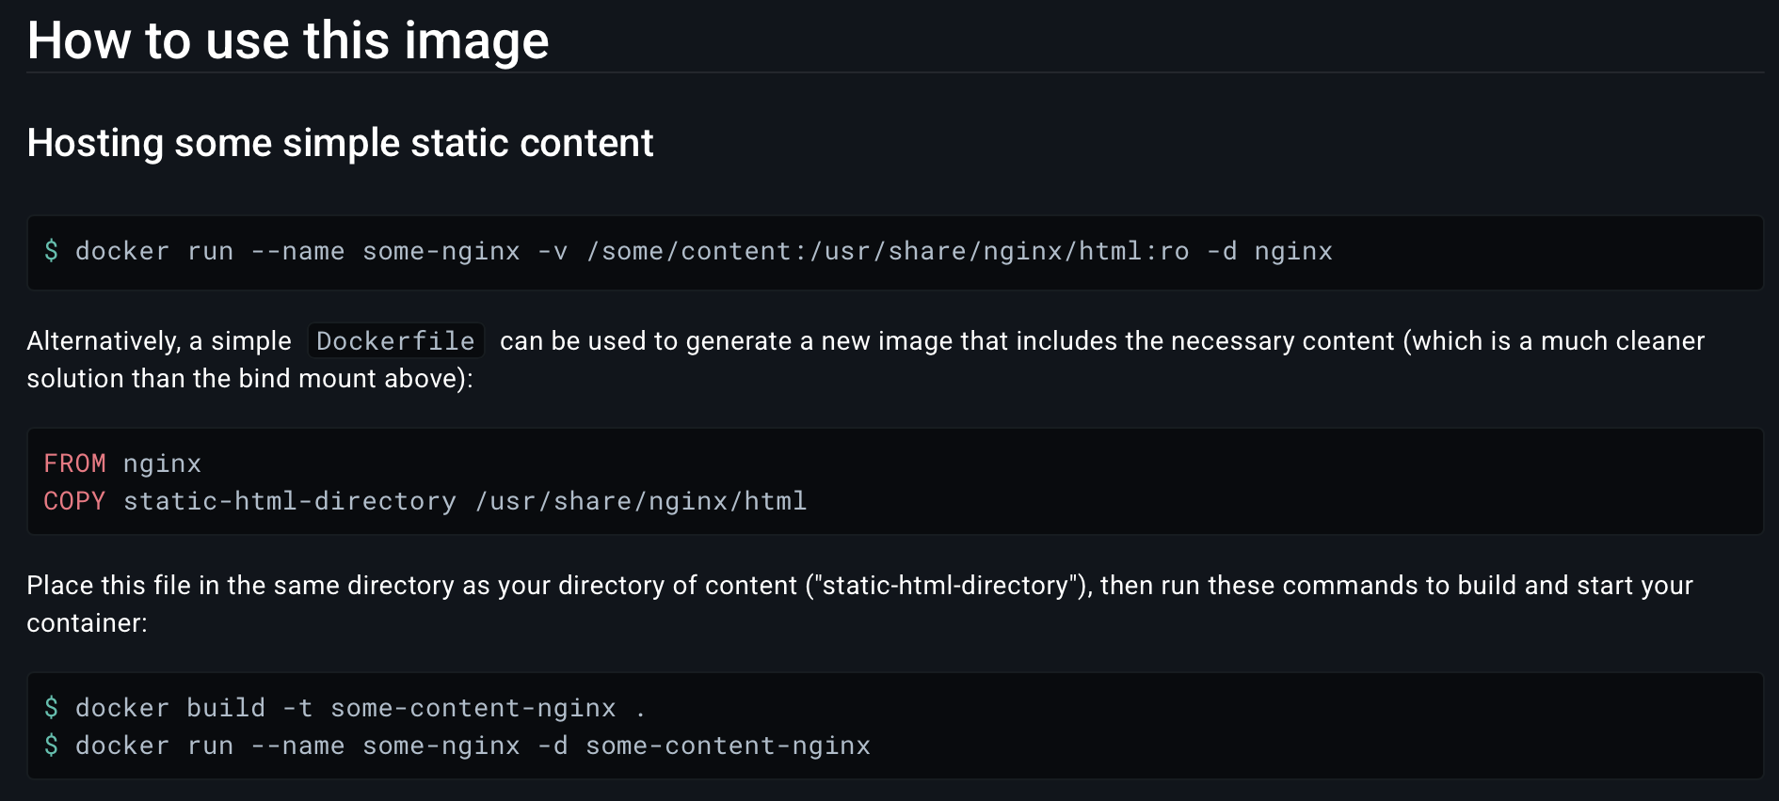Select the COPY keyword in the Dockerfile snippet

click(x=74, y=501)
